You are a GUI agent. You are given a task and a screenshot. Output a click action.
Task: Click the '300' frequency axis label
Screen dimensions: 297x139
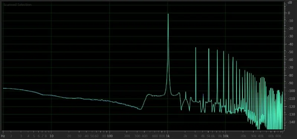pos(137,136)
